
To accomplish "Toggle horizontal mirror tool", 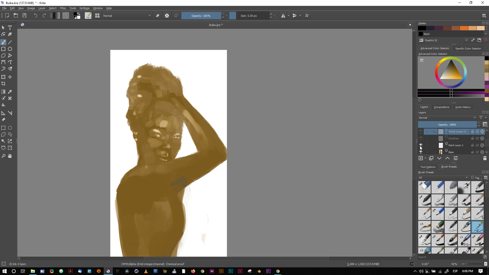I will pyautogui.click(x=283, y=16).
